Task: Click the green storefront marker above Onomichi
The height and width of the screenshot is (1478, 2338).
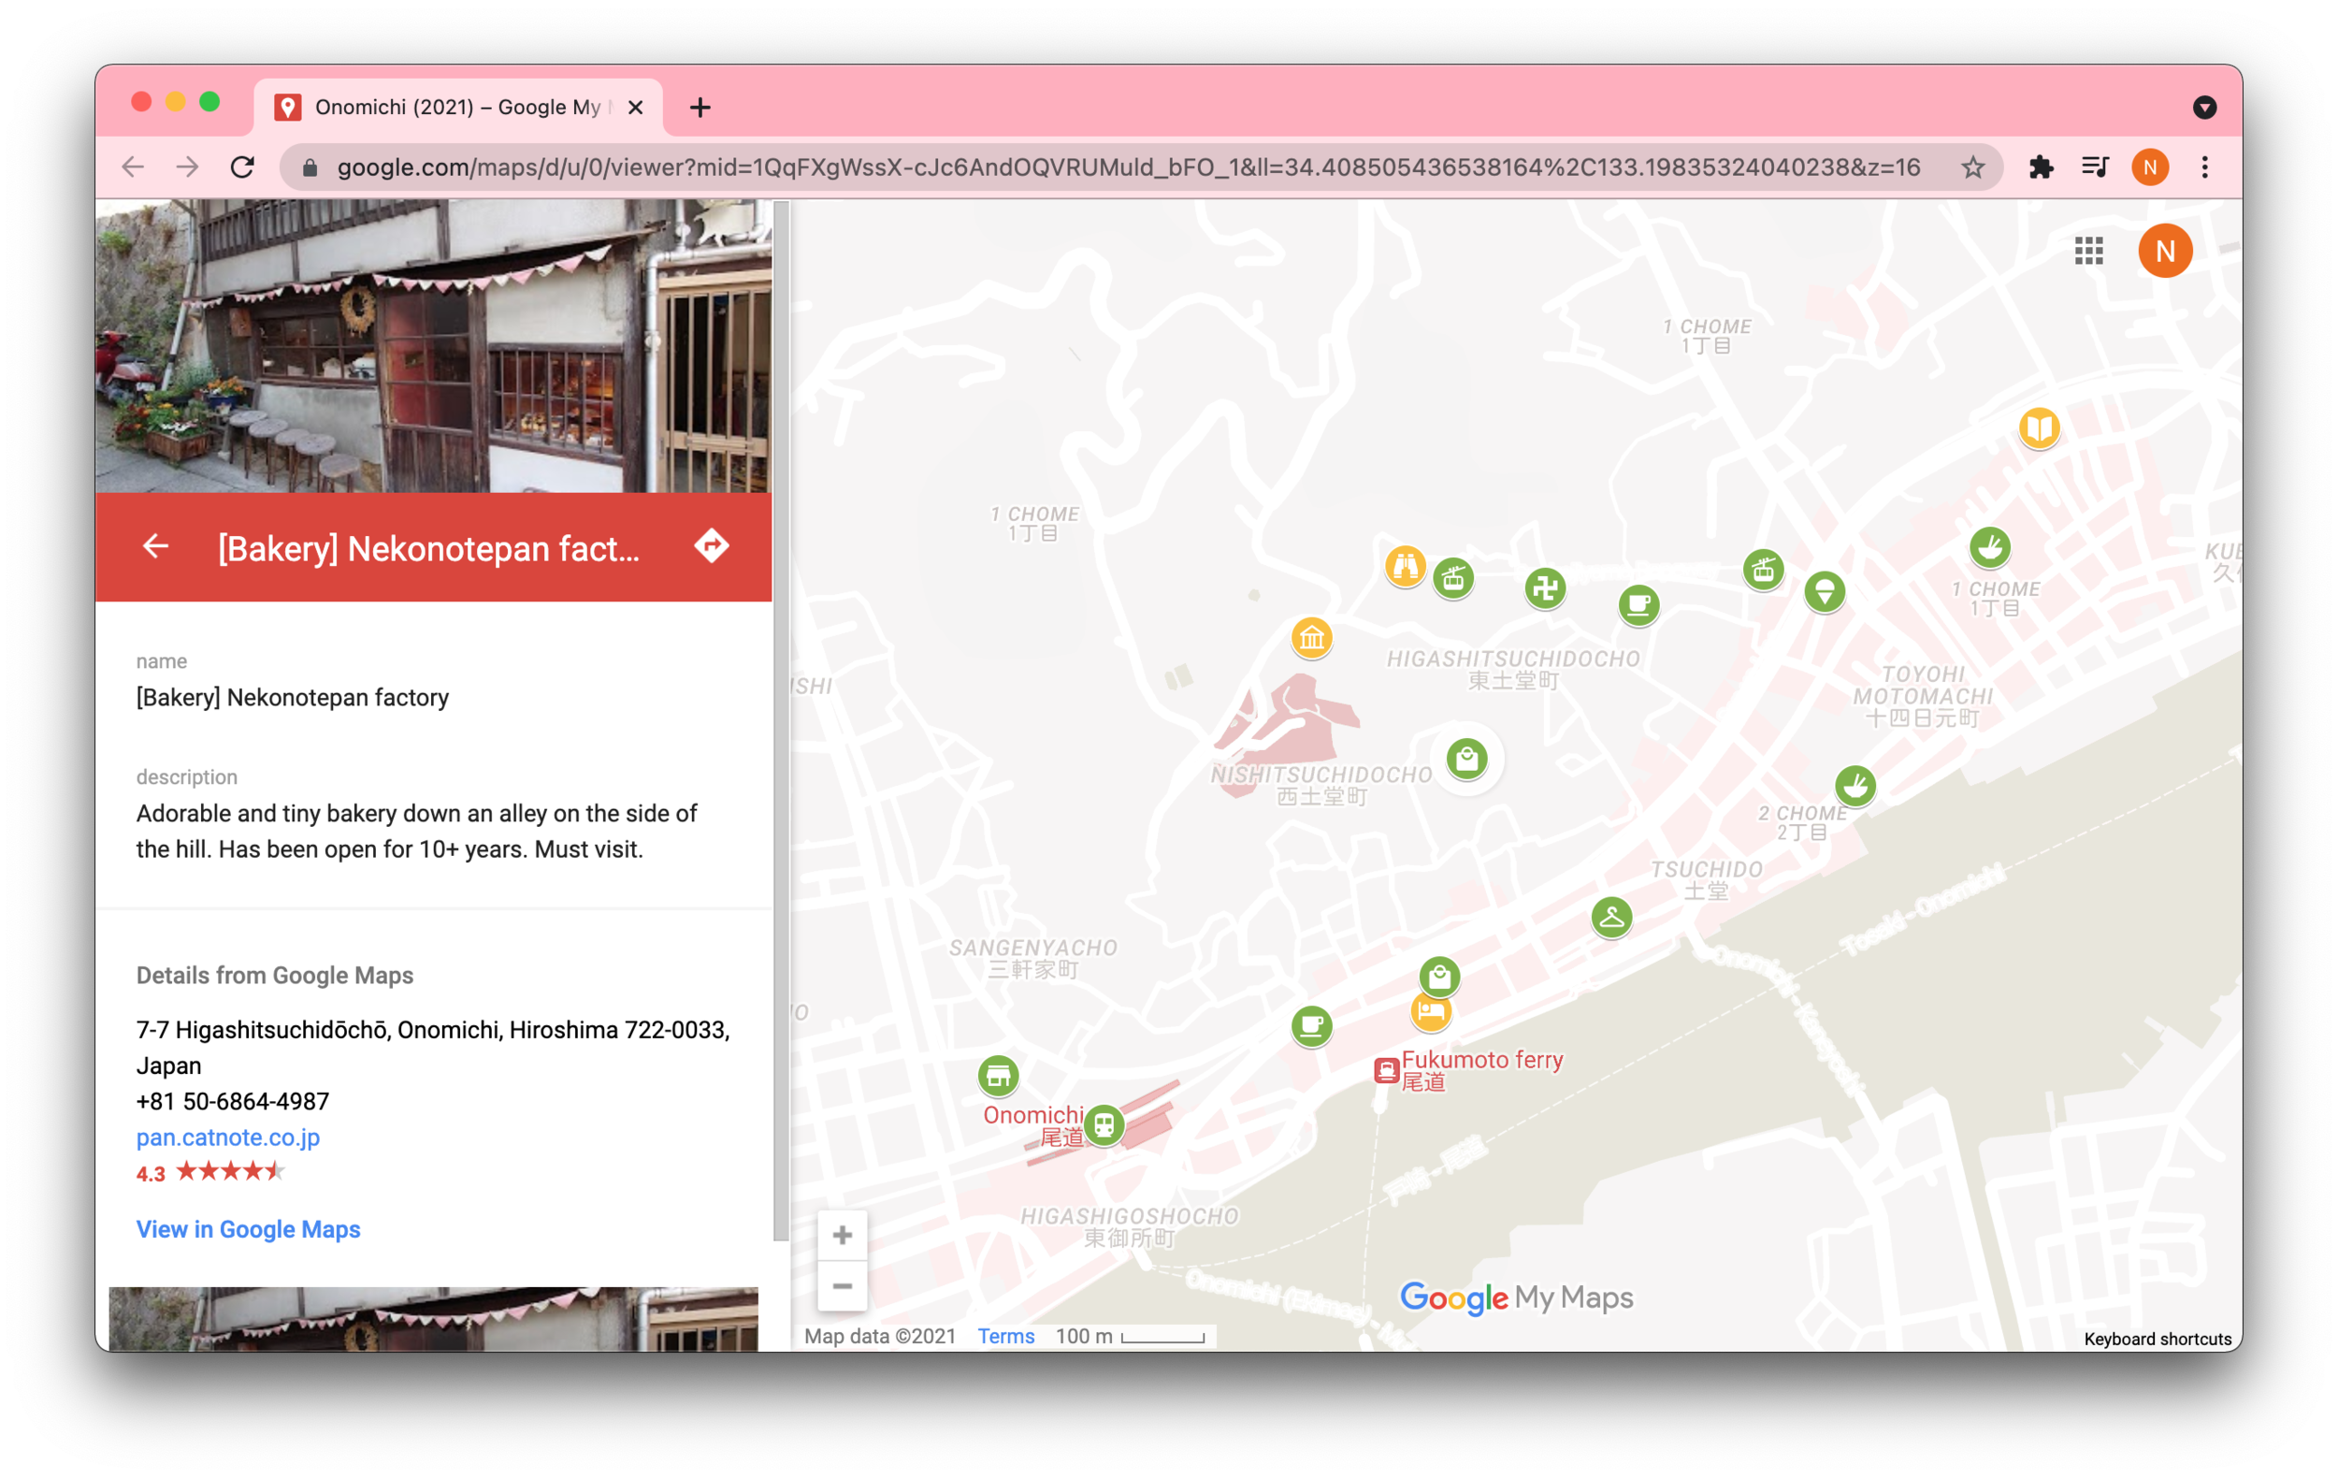Action: tap(998, 1076)
